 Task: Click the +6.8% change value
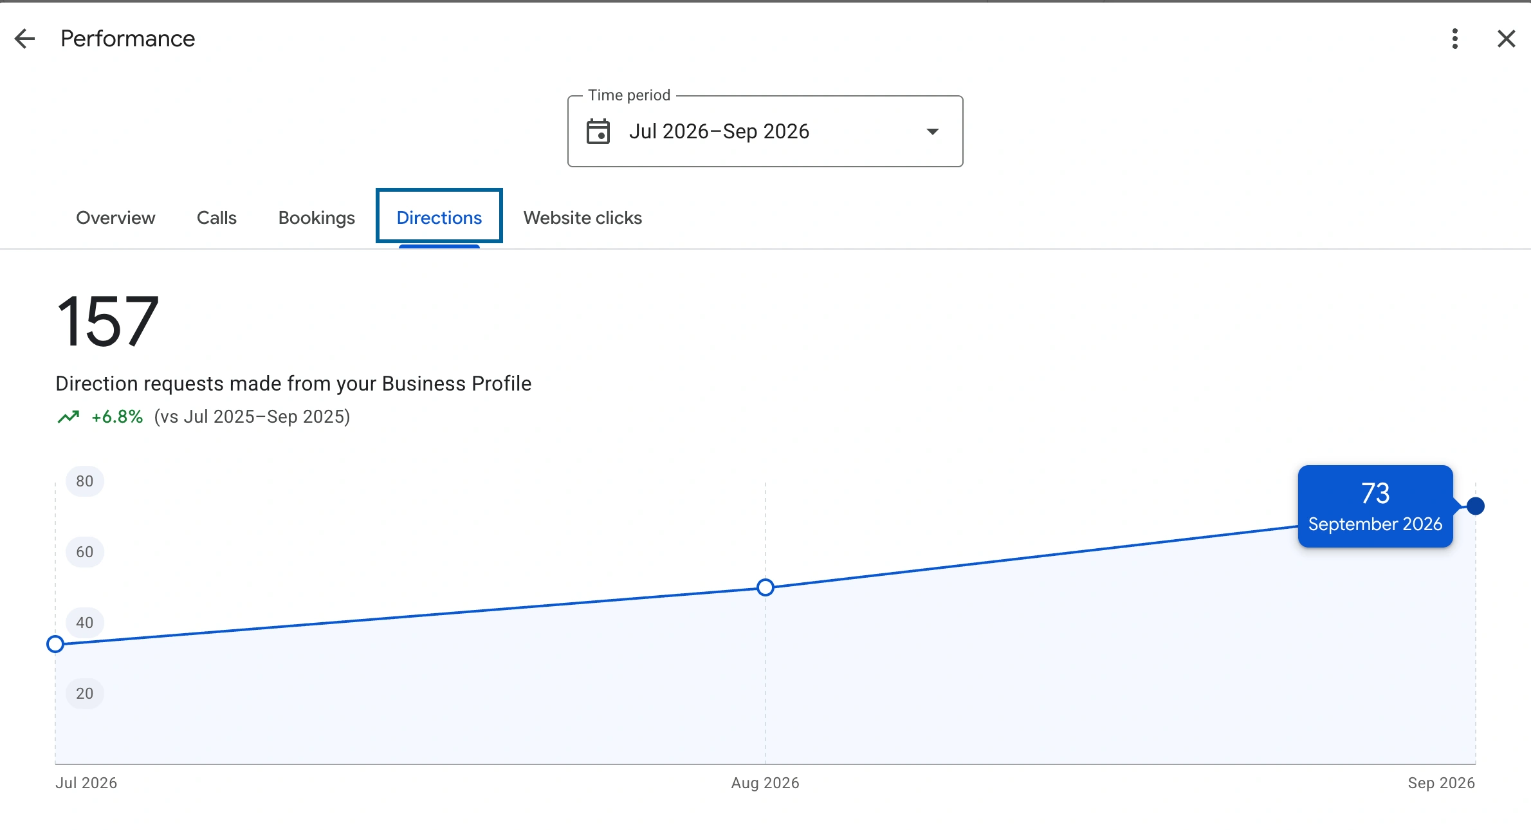point(117,417)
